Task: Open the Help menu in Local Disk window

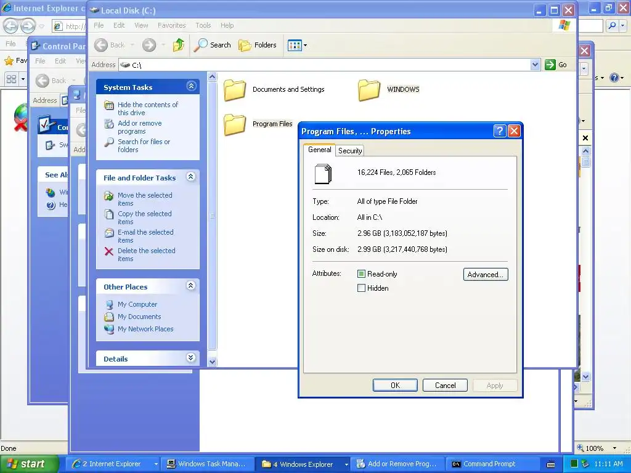Action: pyautogui.click(x=227, y=25)
